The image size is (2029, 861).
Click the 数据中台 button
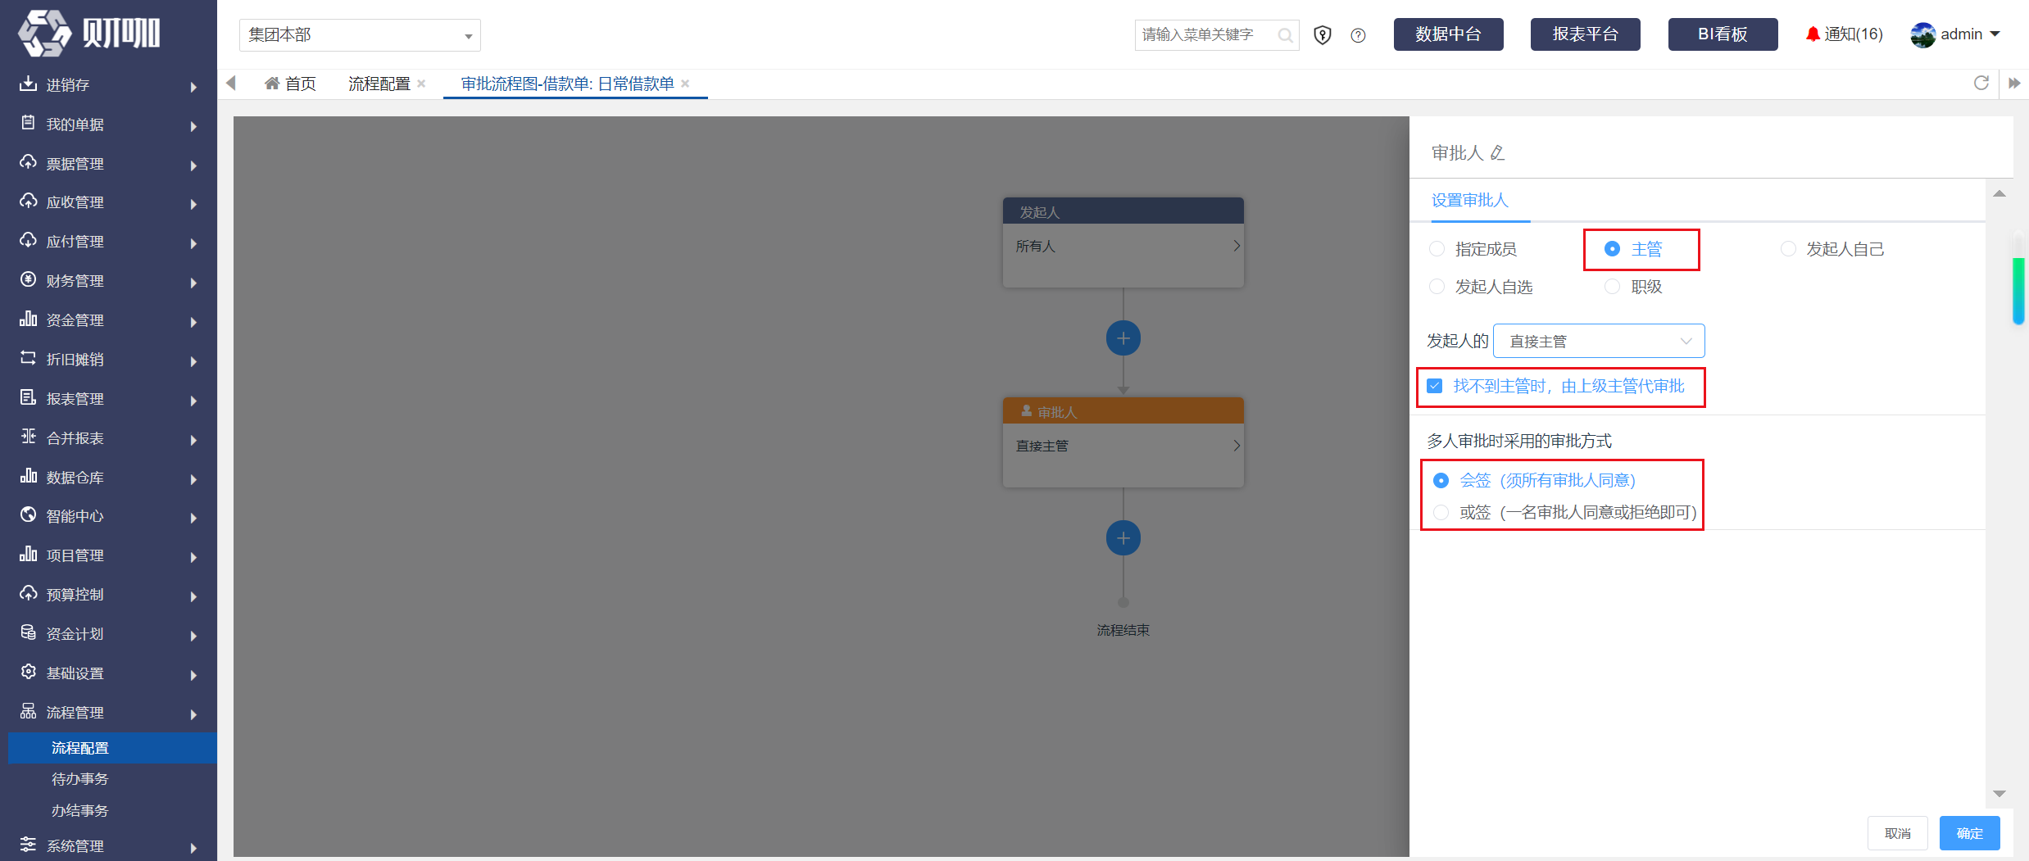click(1448, 34)
